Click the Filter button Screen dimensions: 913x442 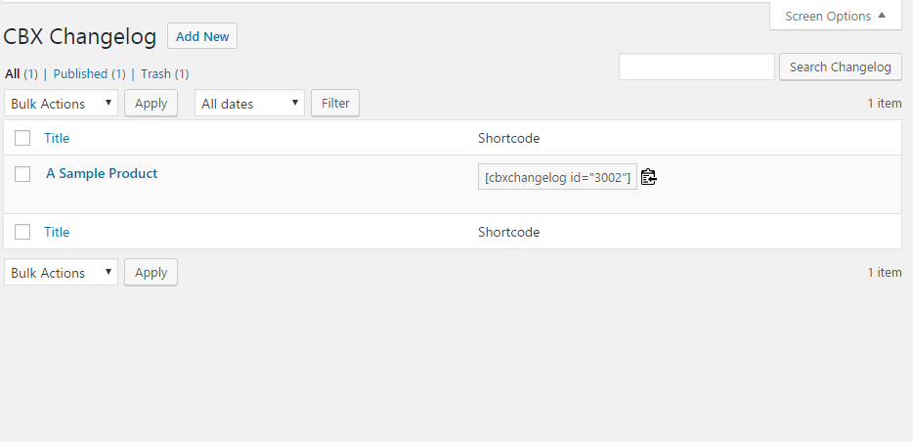(335, 103)
